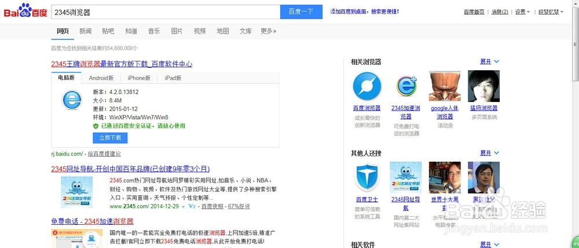Expand the 相关浏览器 section with 展开

tap(489, 62)
